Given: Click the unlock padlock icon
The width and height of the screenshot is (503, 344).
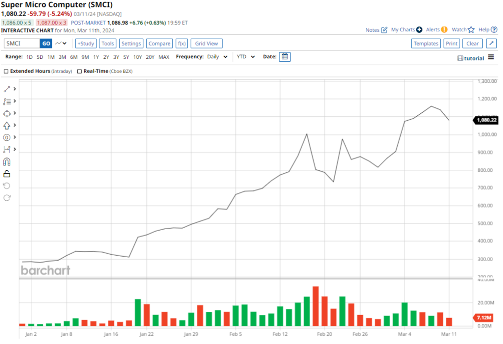Looking at the screenshot, I should click(7, 174).
